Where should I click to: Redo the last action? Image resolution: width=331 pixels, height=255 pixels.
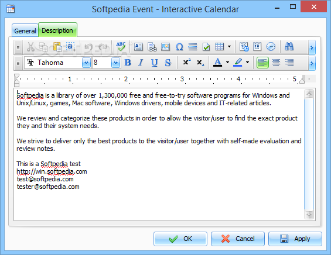103,47
